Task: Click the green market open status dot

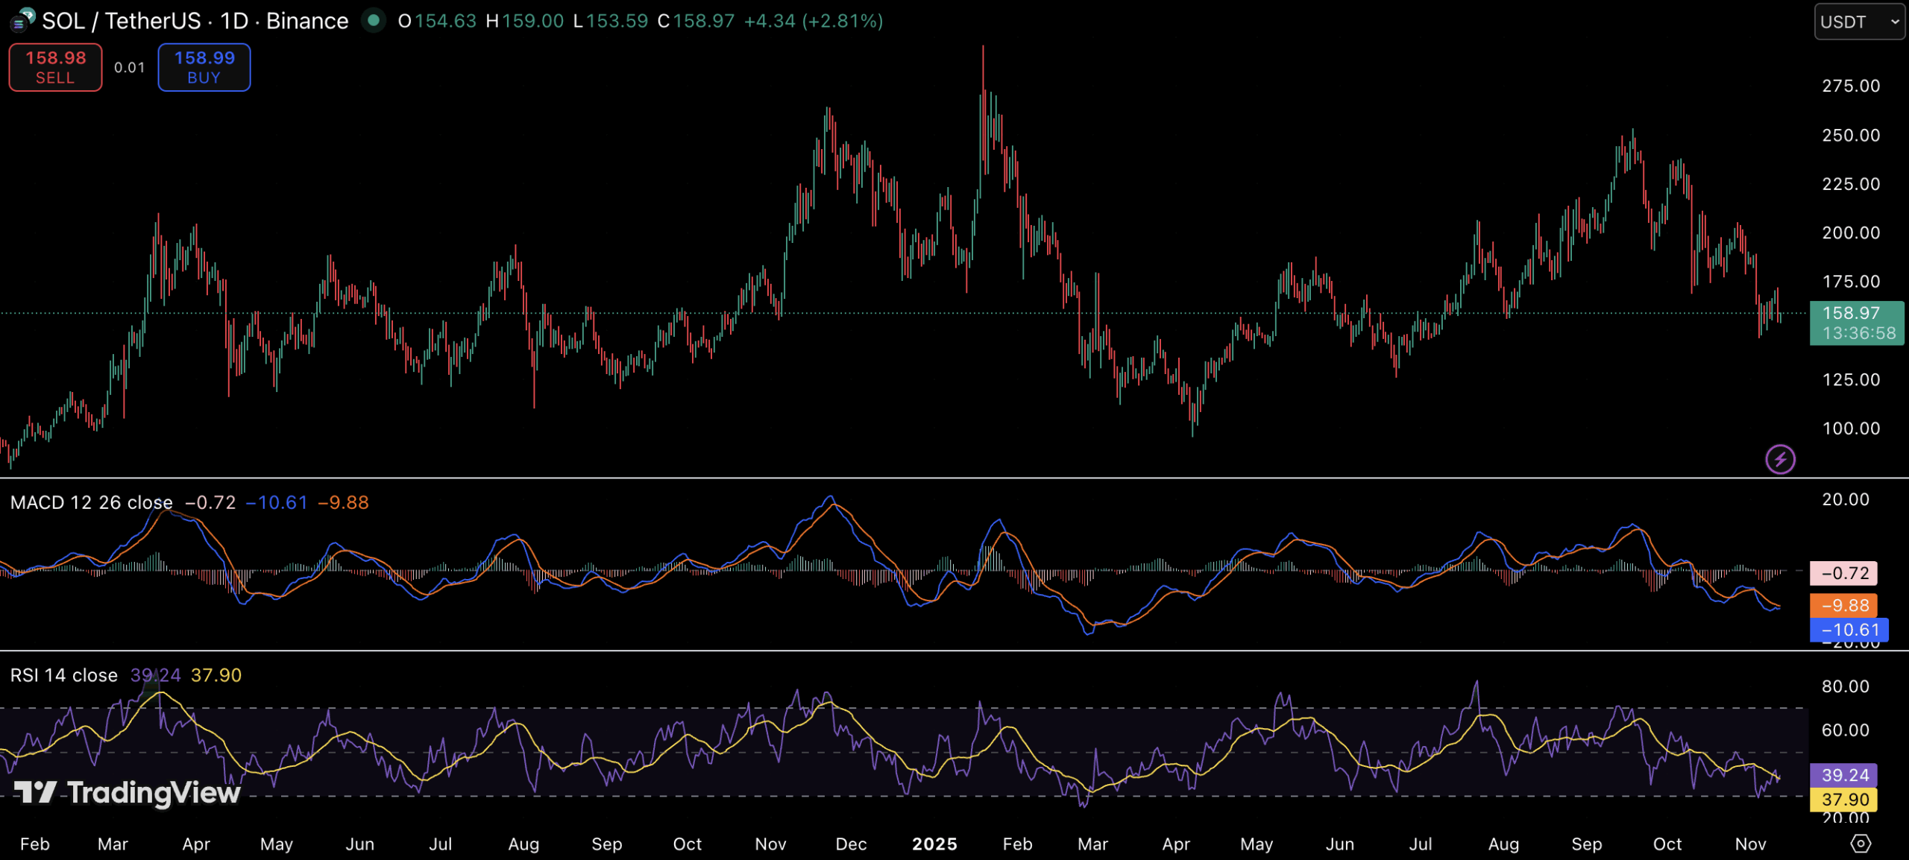Action: coord(374,20)
